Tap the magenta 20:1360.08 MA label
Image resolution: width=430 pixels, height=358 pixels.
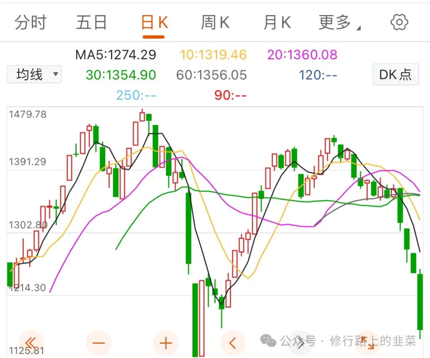[x=302, y=55]
